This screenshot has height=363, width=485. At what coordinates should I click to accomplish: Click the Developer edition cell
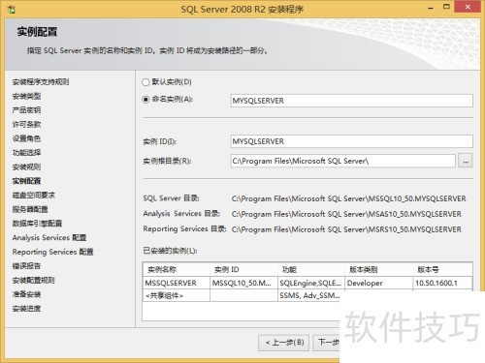click(378, 283)
